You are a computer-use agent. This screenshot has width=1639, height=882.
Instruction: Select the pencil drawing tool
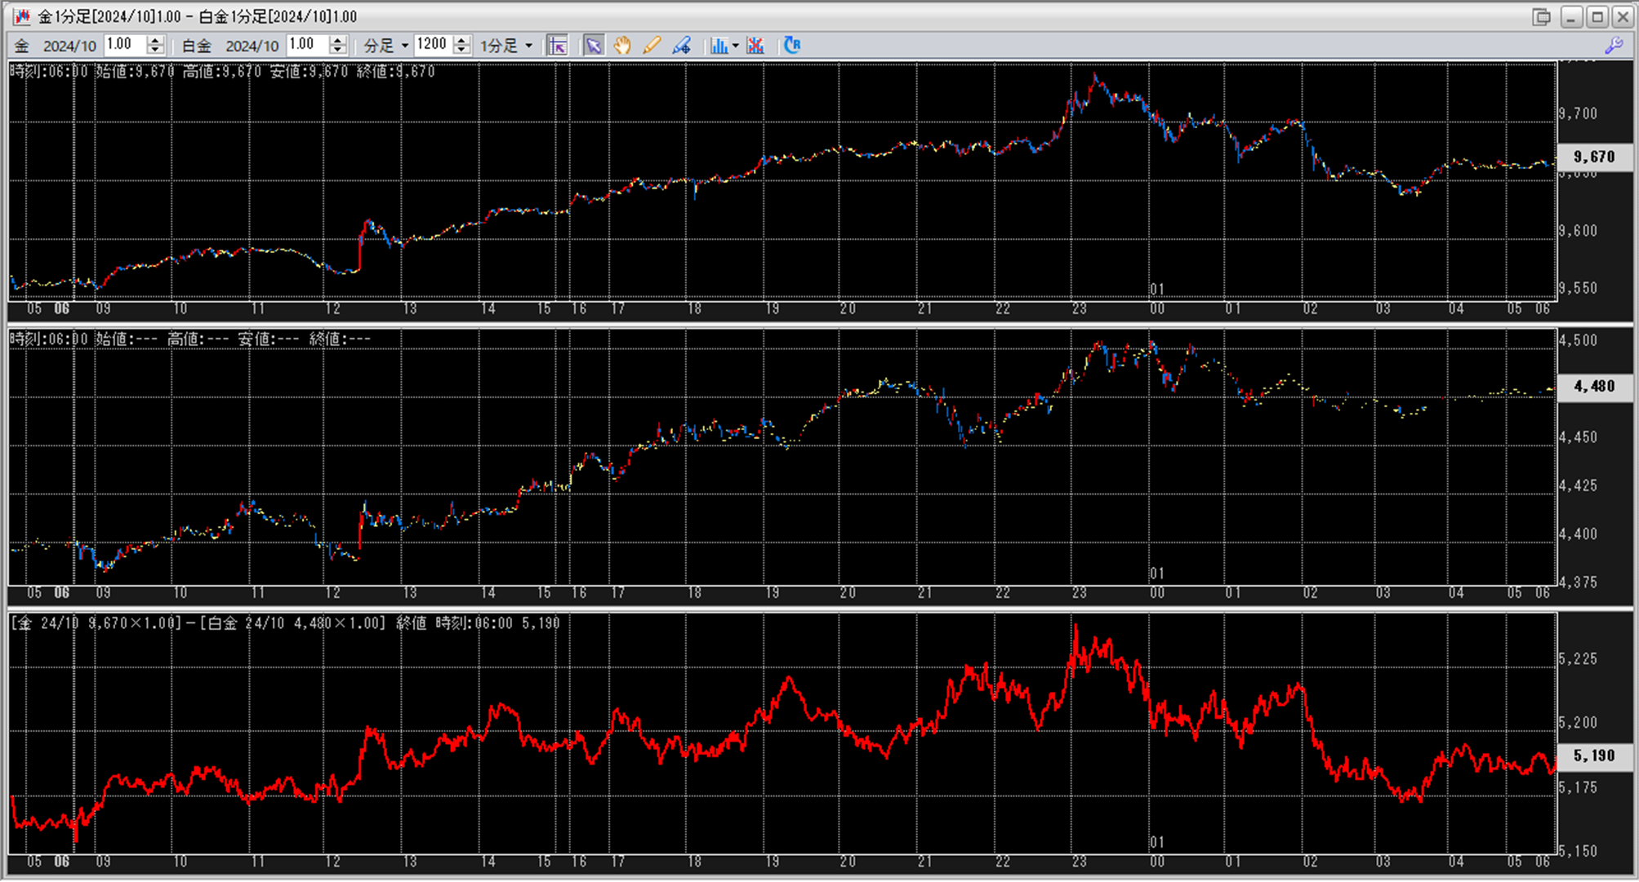point(652,46)
